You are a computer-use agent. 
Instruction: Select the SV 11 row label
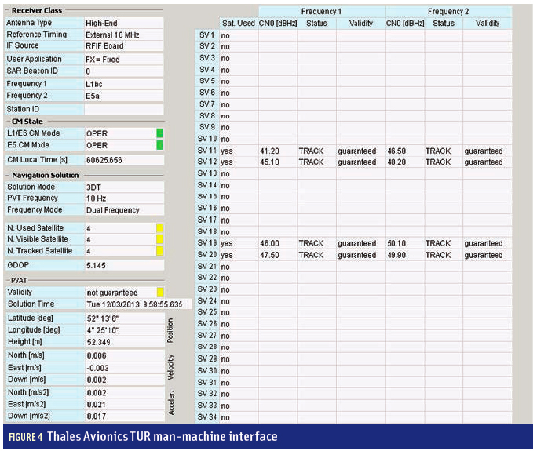(x=206, y=151)
